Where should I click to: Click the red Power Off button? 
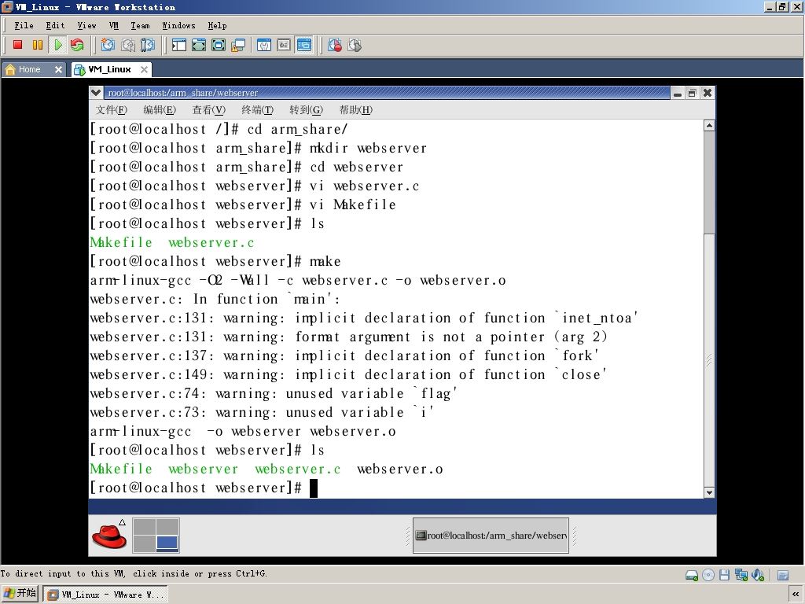pyautogui.click(x=17, y=45)
